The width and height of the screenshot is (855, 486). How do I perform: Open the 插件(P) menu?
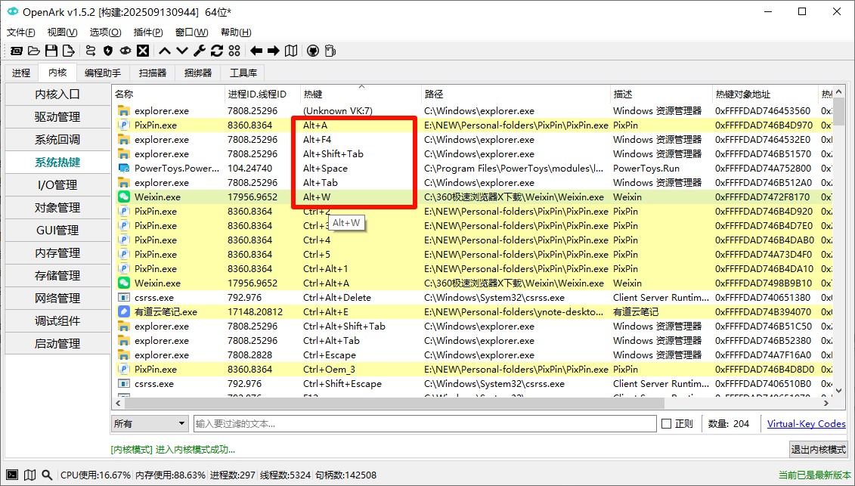[x=148, y=33]
